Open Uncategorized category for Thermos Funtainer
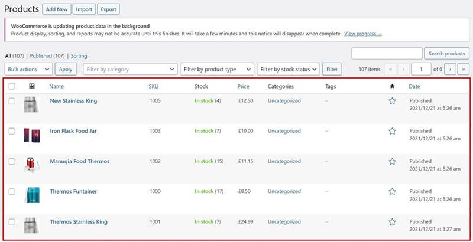 click(284, 191)
